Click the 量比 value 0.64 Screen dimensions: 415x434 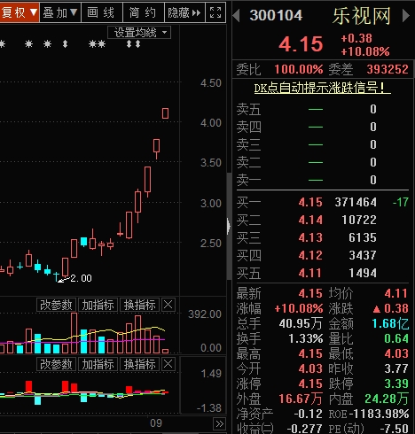pyautogui.click(x=396, y=338)
